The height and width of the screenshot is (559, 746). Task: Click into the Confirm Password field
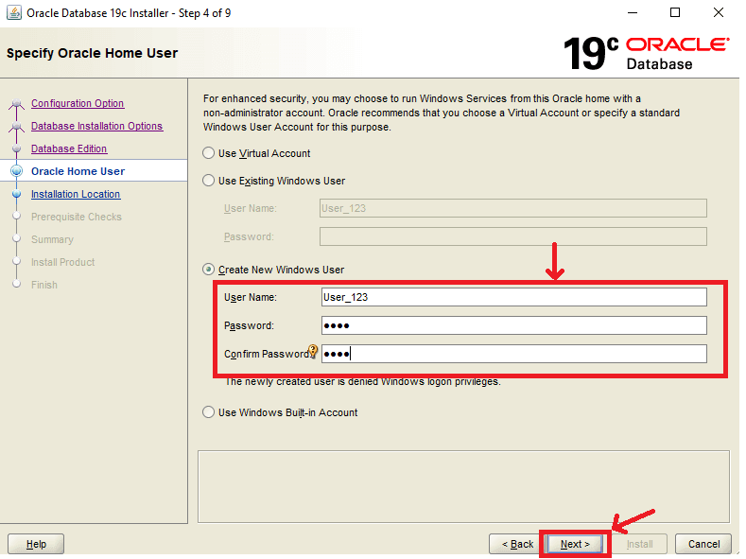pos(513,354)
